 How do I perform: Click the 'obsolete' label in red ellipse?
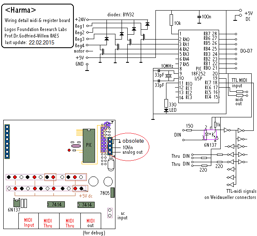(x=133, y=141)
